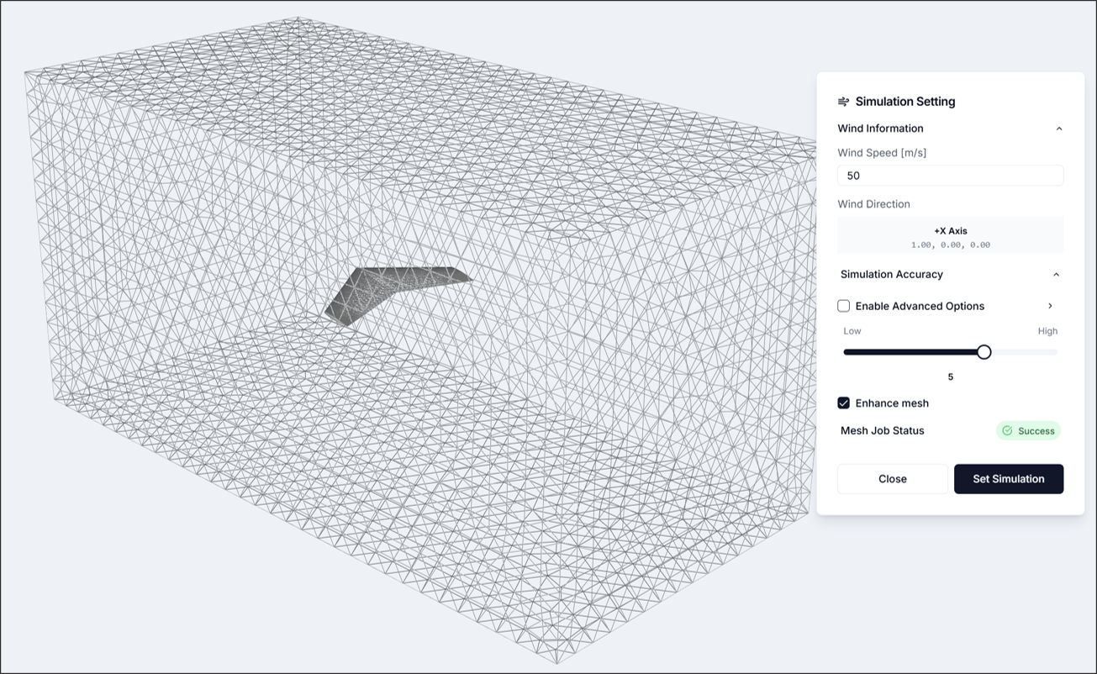Collapse the Simulation Accuracy section
The image size is (1097, 674).
pos(1057,275)
